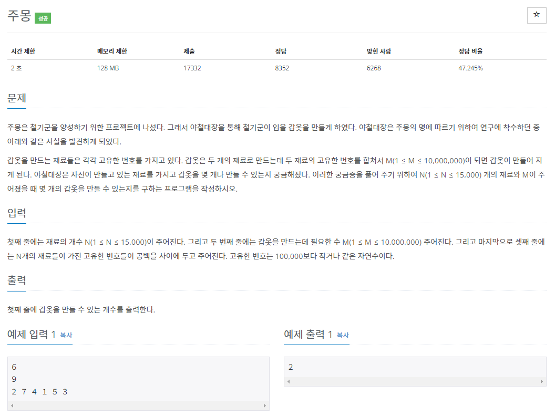Click left scroll arrow in sample output box

pyautogui.click(x=289, y=381)
